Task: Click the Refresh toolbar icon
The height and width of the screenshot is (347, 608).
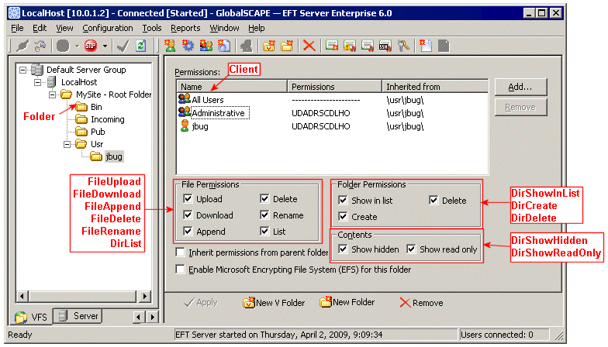Action: pos(140,46)
